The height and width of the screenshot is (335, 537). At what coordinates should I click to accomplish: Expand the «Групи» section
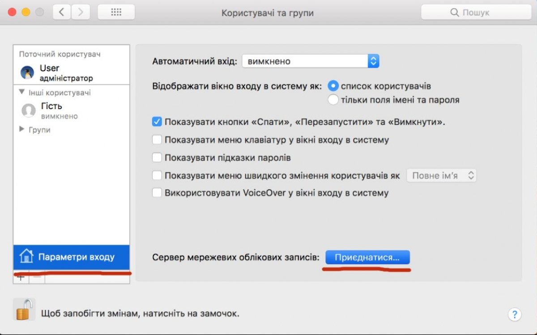pos(22,129)
